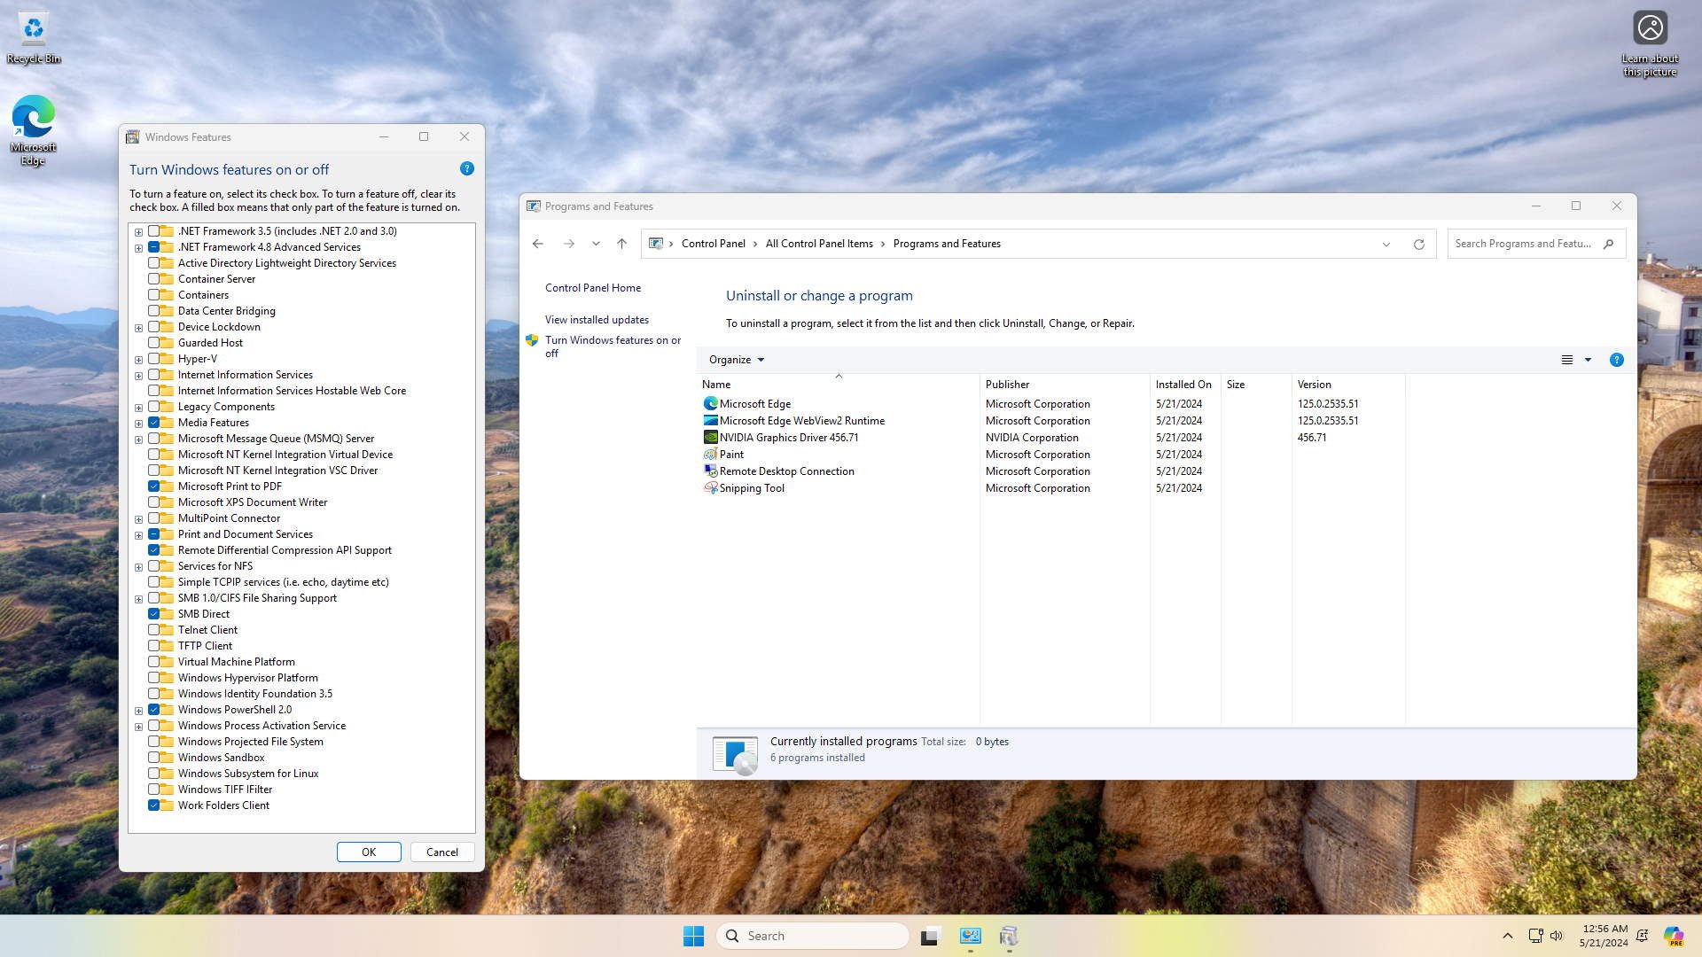1702x957 pixels.
Task: Check Windows Sandbox feature box
Action: click(154, 758)
